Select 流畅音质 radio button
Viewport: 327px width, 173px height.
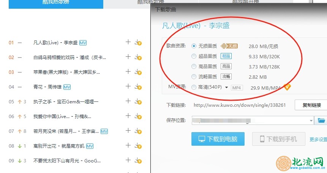click(194, 77)
